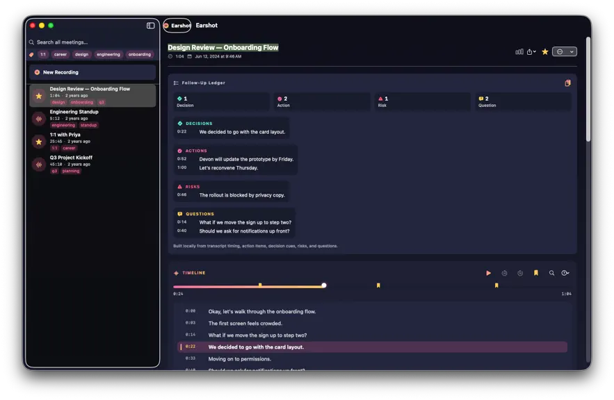This screenshot has width=614, height=400.
Task: Click waveform icon on Engineering Standup row
Action: (39, 119)
